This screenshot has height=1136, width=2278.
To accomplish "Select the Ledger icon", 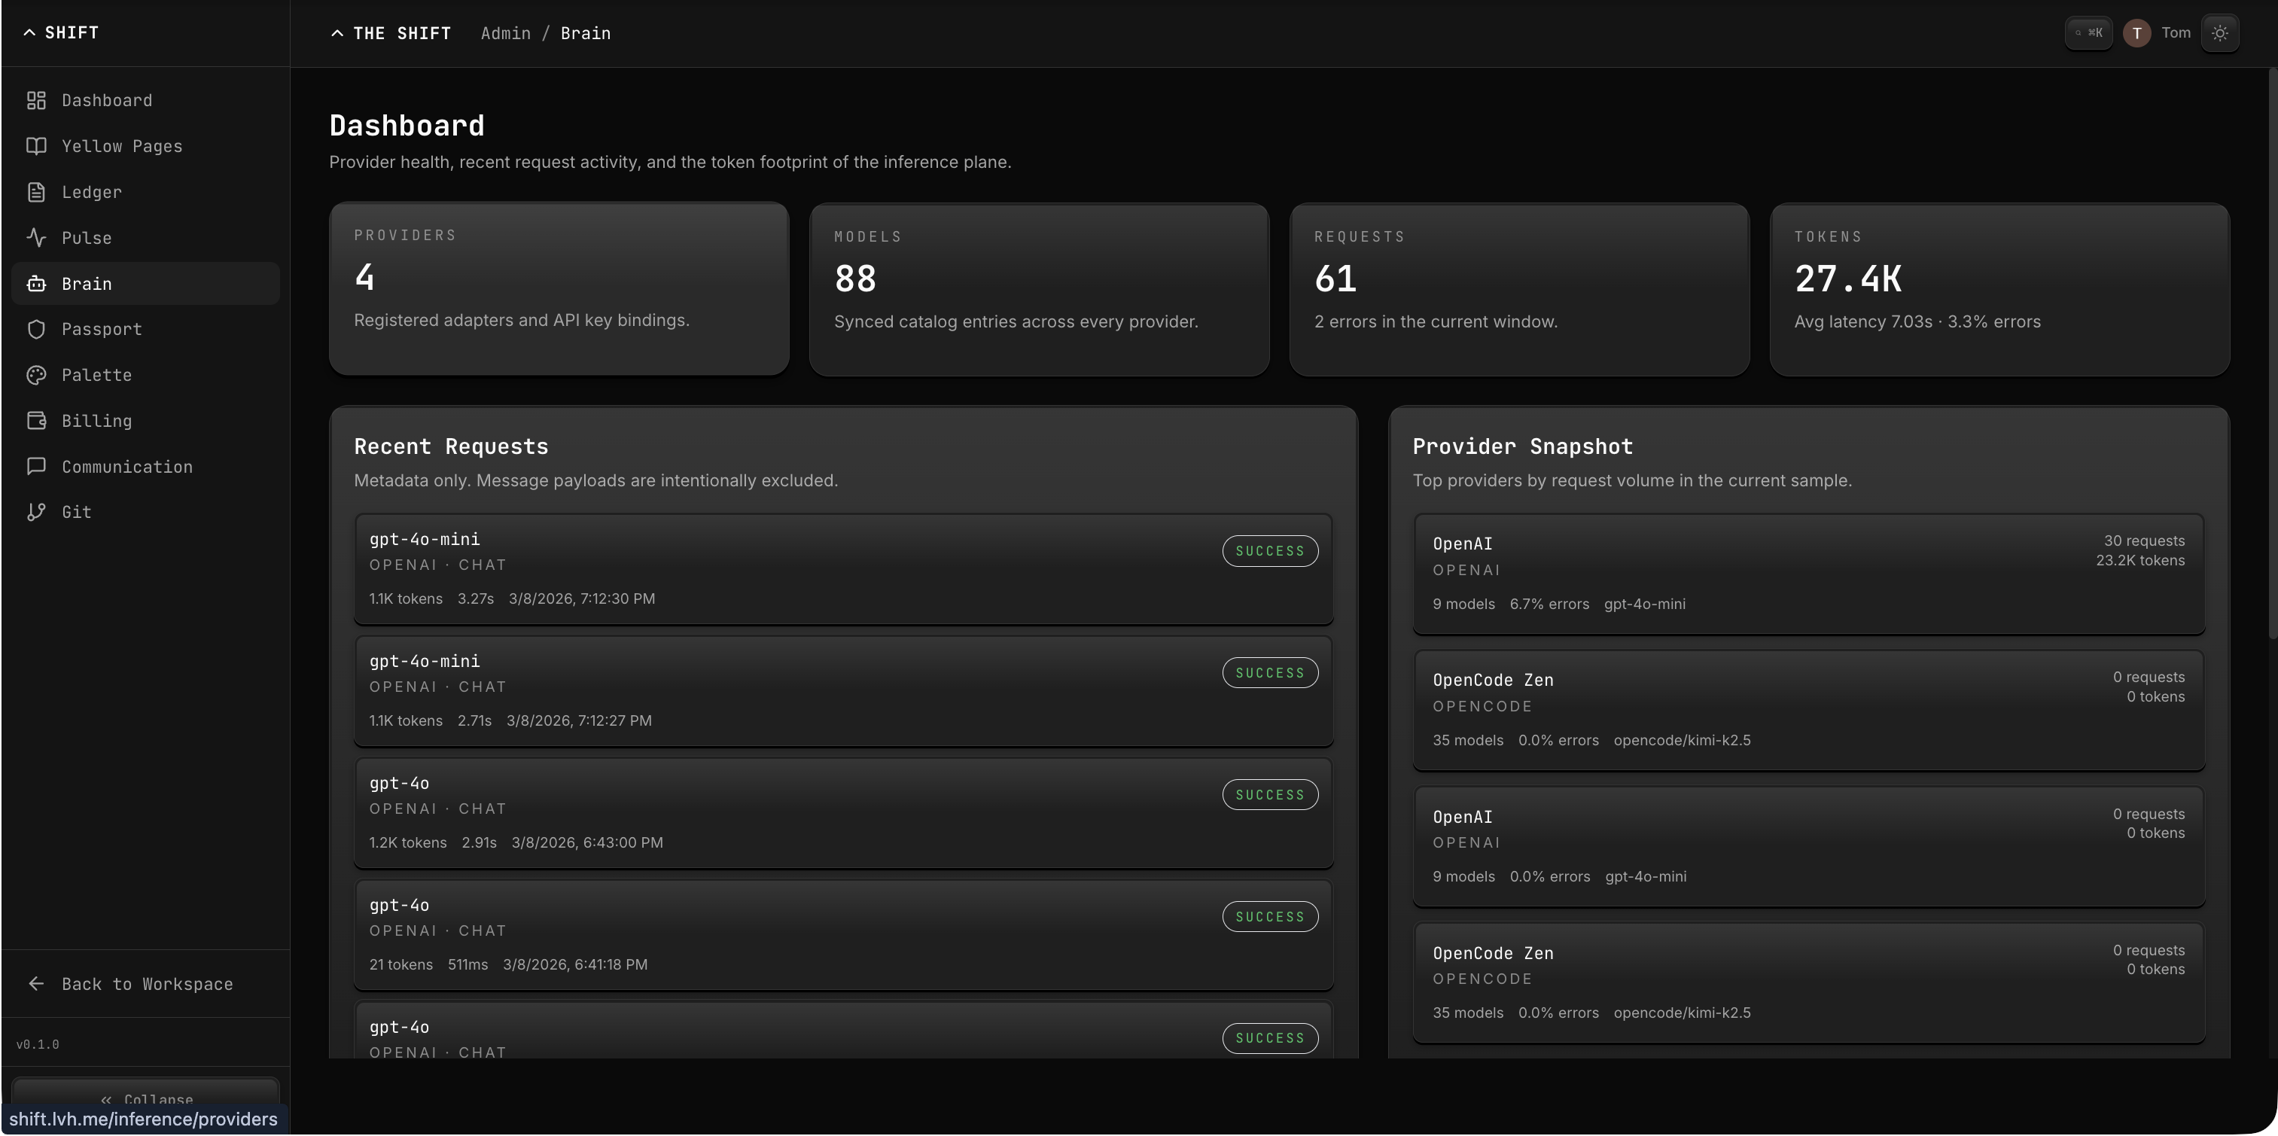I will 35,192.
